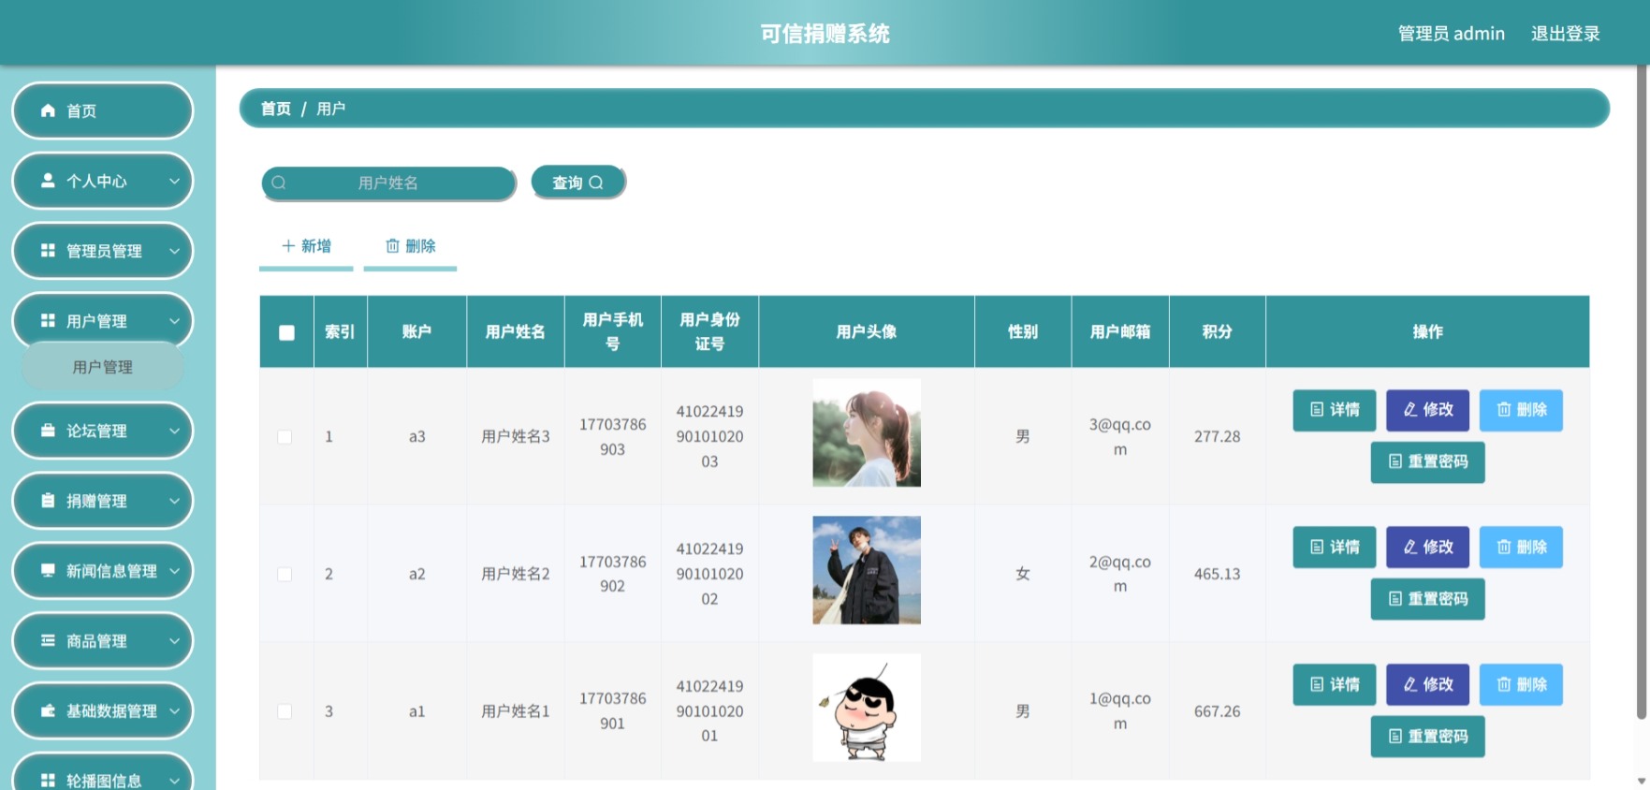Image resolution: width=1650 pixels, height=790 pixels.
Task: Expand the 商品管理 chevron
Action: (x=174, y=641)
